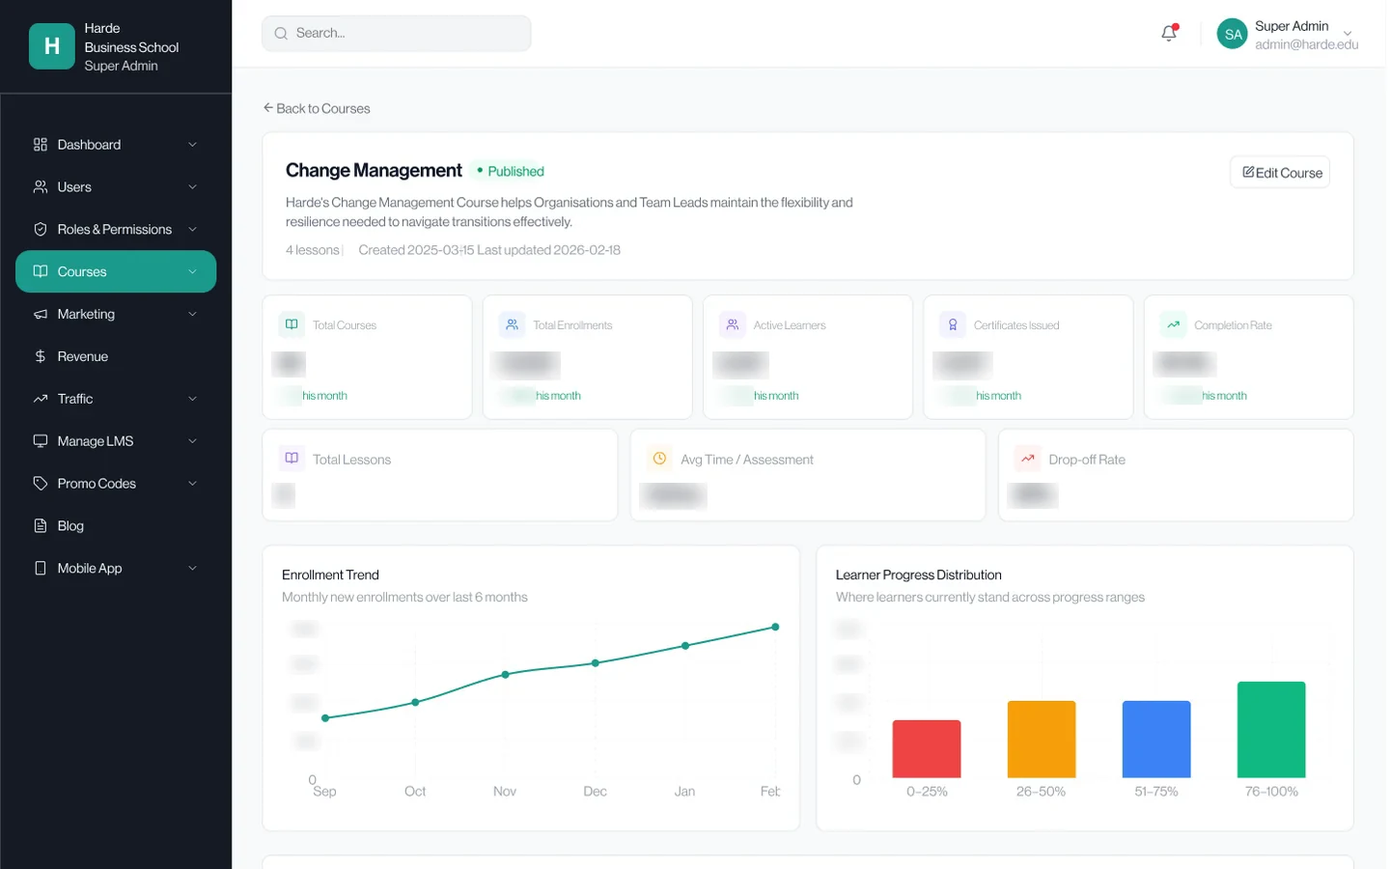The width and height of the screenshot is (1390, 869).
Task: Open the Blog sidebar item
Action: (x=116, y=526)
